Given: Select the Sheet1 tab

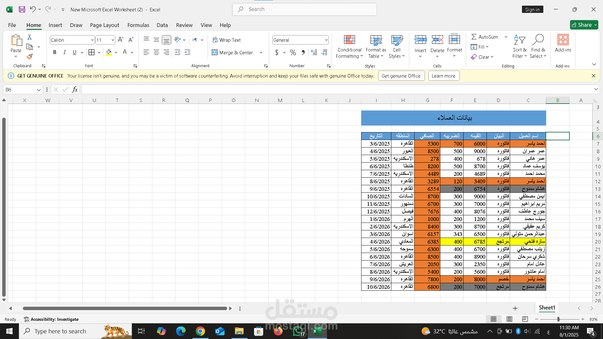Looking at the screenshot, I should point(547,308).
